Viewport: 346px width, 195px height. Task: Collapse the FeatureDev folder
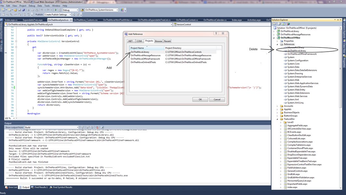coord(277,119)
